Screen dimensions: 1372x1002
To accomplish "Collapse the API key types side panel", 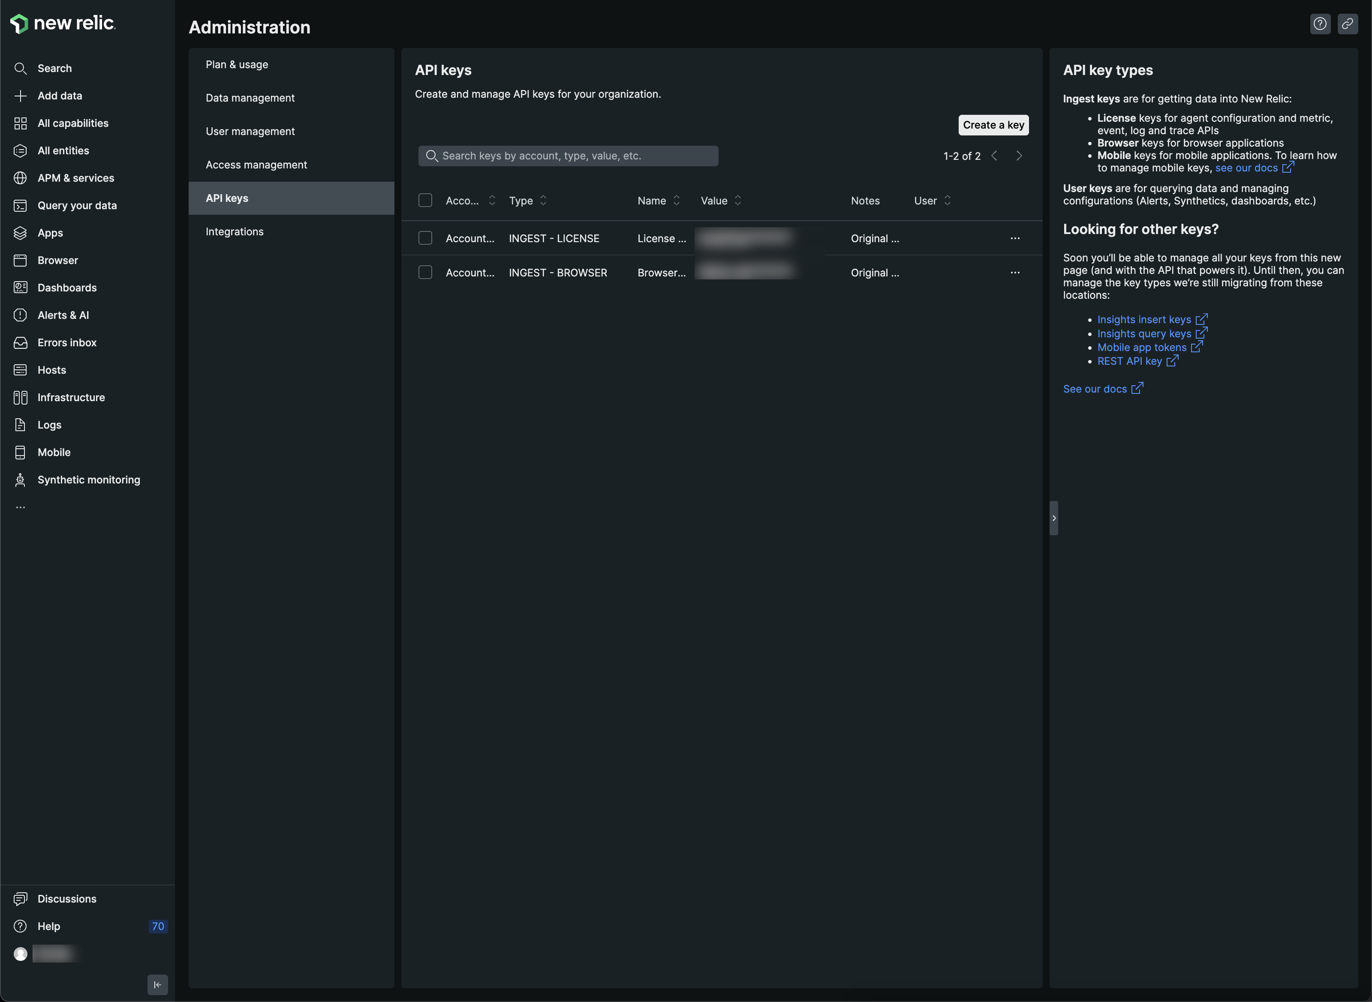I will point(1054,518).
